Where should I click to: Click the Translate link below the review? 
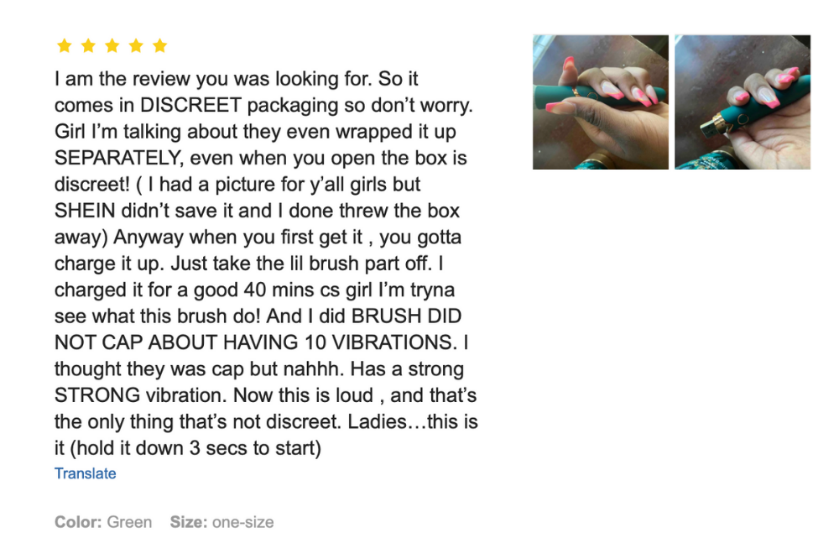click(85, 473)
